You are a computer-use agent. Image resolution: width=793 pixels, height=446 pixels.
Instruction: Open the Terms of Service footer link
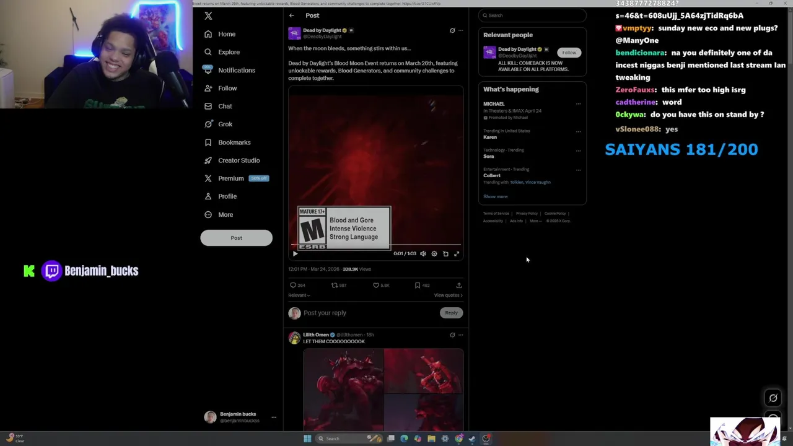[496, 214]
